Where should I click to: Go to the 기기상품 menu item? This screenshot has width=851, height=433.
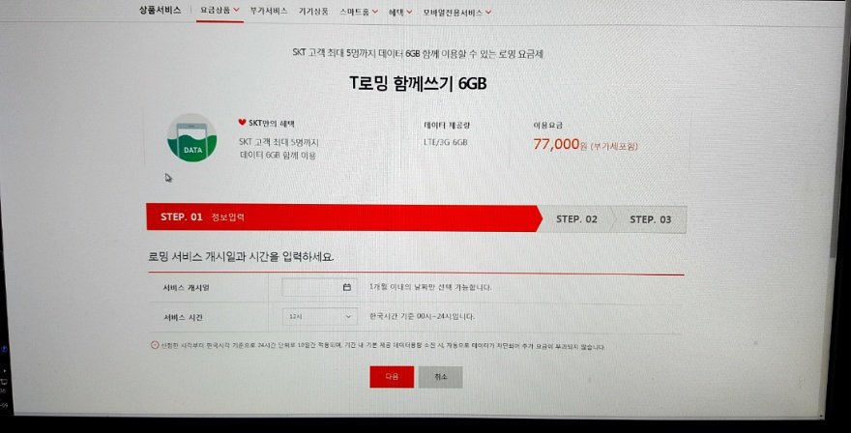point(313,12)
